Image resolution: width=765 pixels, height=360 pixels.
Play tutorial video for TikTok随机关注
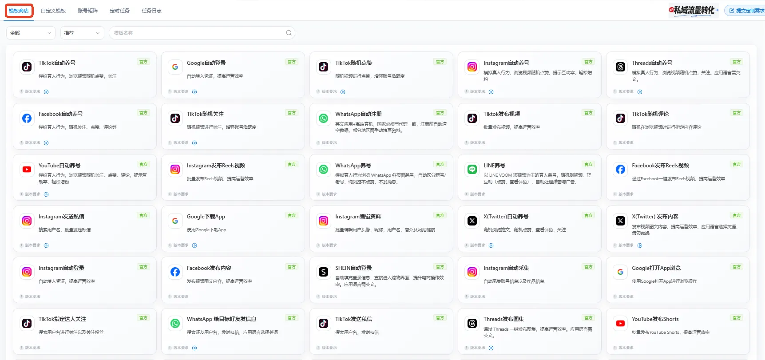click(194, 143)
